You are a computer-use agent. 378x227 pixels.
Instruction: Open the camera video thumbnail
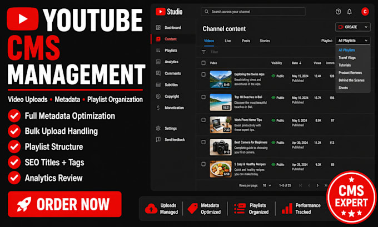click(x=221, y=147)
